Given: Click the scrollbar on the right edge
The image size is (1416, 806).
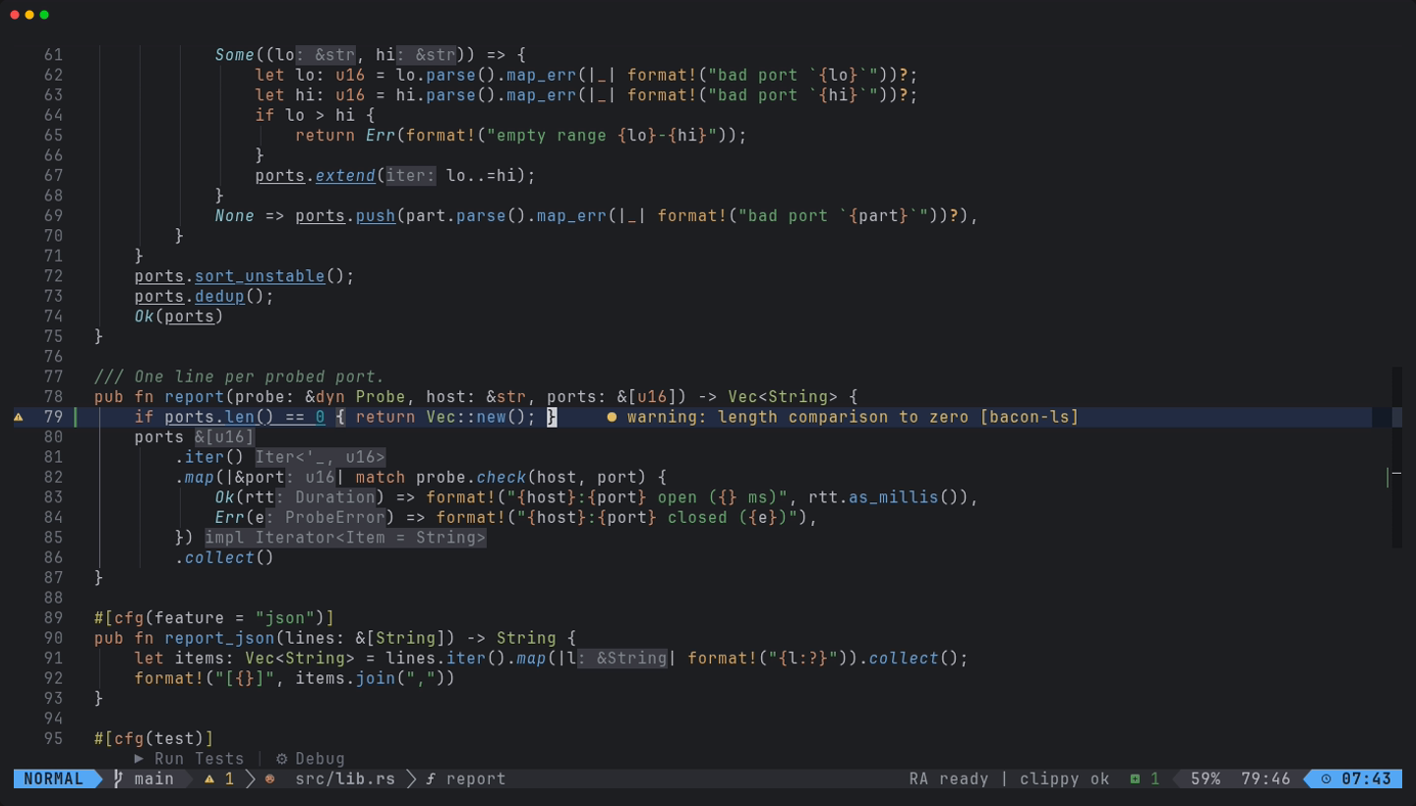Looking at the screenshot, I should click(x=1396, y=457).
